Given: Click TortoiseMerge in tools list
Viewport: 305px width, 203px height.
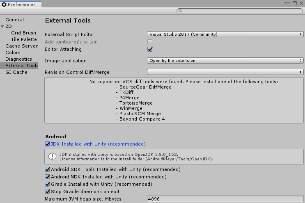Looking at the screenshot, I should click(x=136, y=103).
